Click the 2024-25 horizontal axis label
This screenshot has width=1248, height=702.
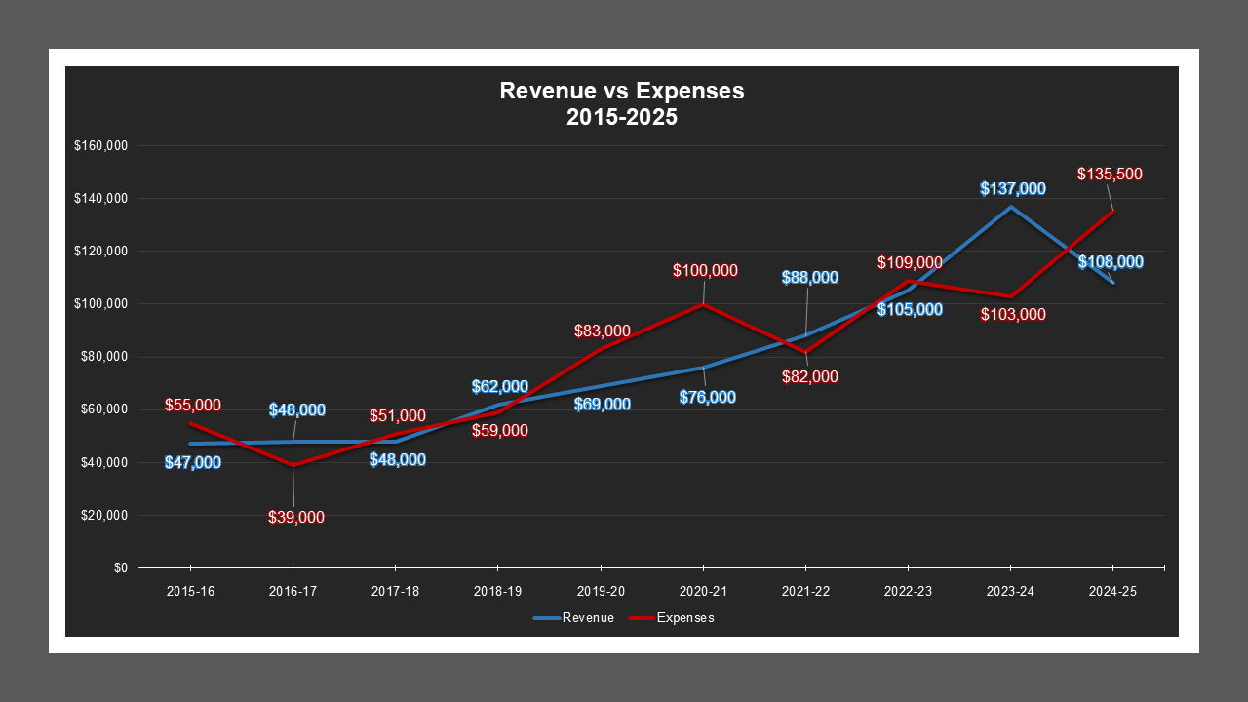coord(1112,592)
